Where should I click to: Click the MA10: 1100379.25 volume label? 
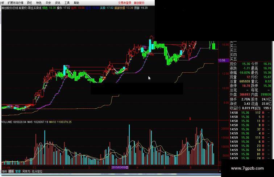tap(60, 122)
